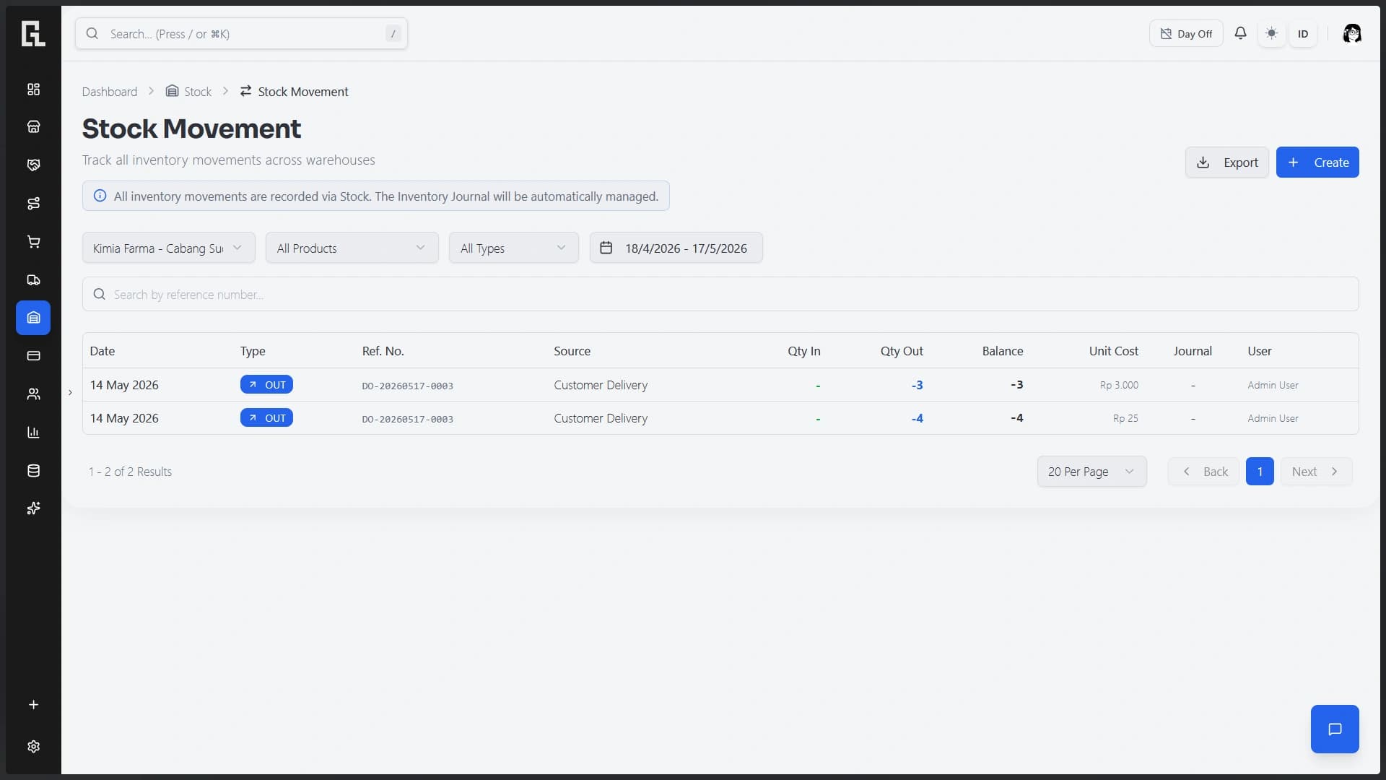
Task: Open the user avatar menu
Action: pos(1352,33)
